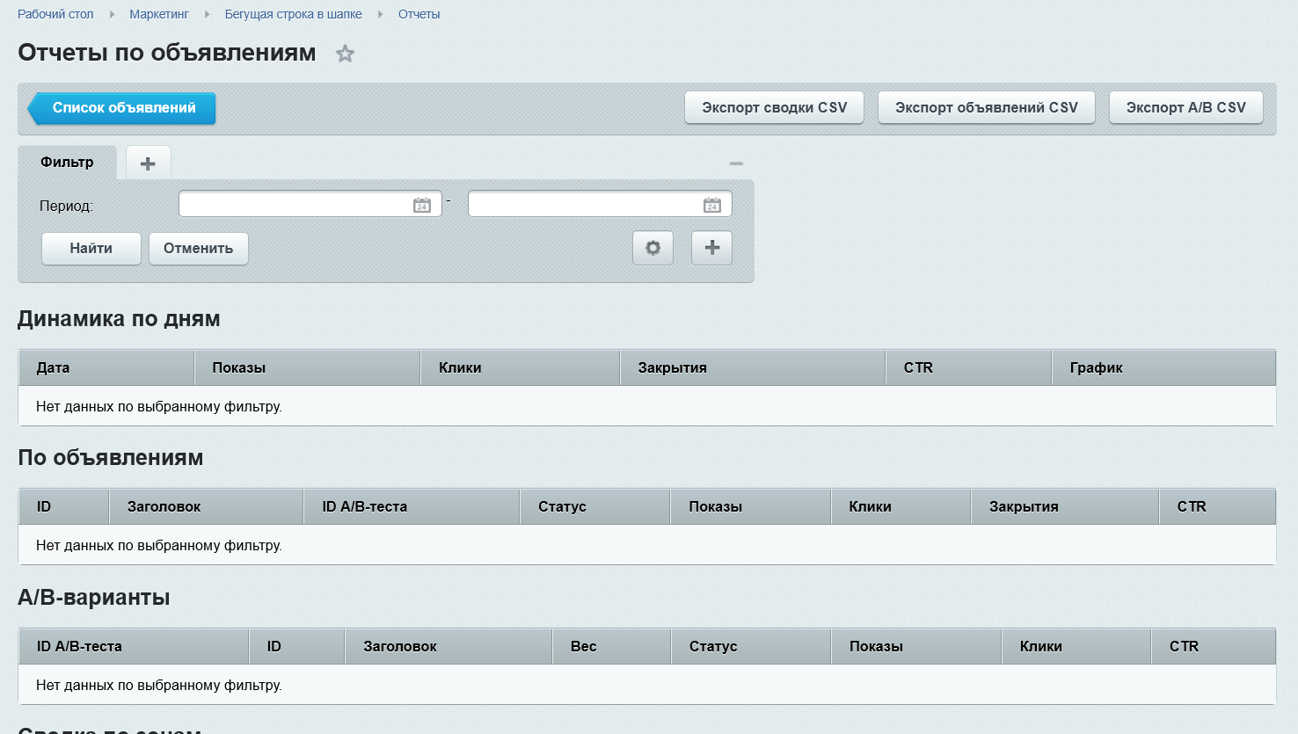Click Заголовок header in По объявлениям table
The width and height of the screenshot is (1298, 734).
tap(207, 506)
